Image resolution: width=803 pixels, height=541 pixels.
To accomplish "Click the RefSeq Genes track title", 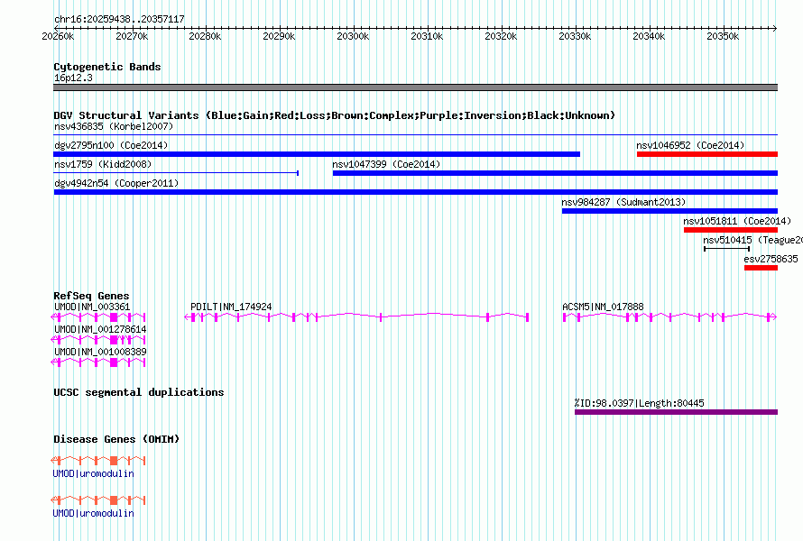I will point(91,296).
